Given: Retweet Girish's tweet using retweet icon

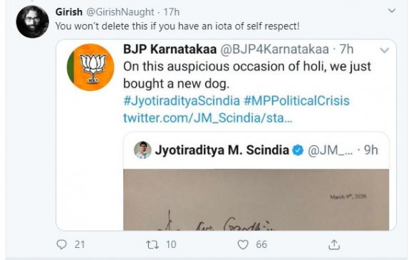Looking at the screenshot, I should click(152, 244).
